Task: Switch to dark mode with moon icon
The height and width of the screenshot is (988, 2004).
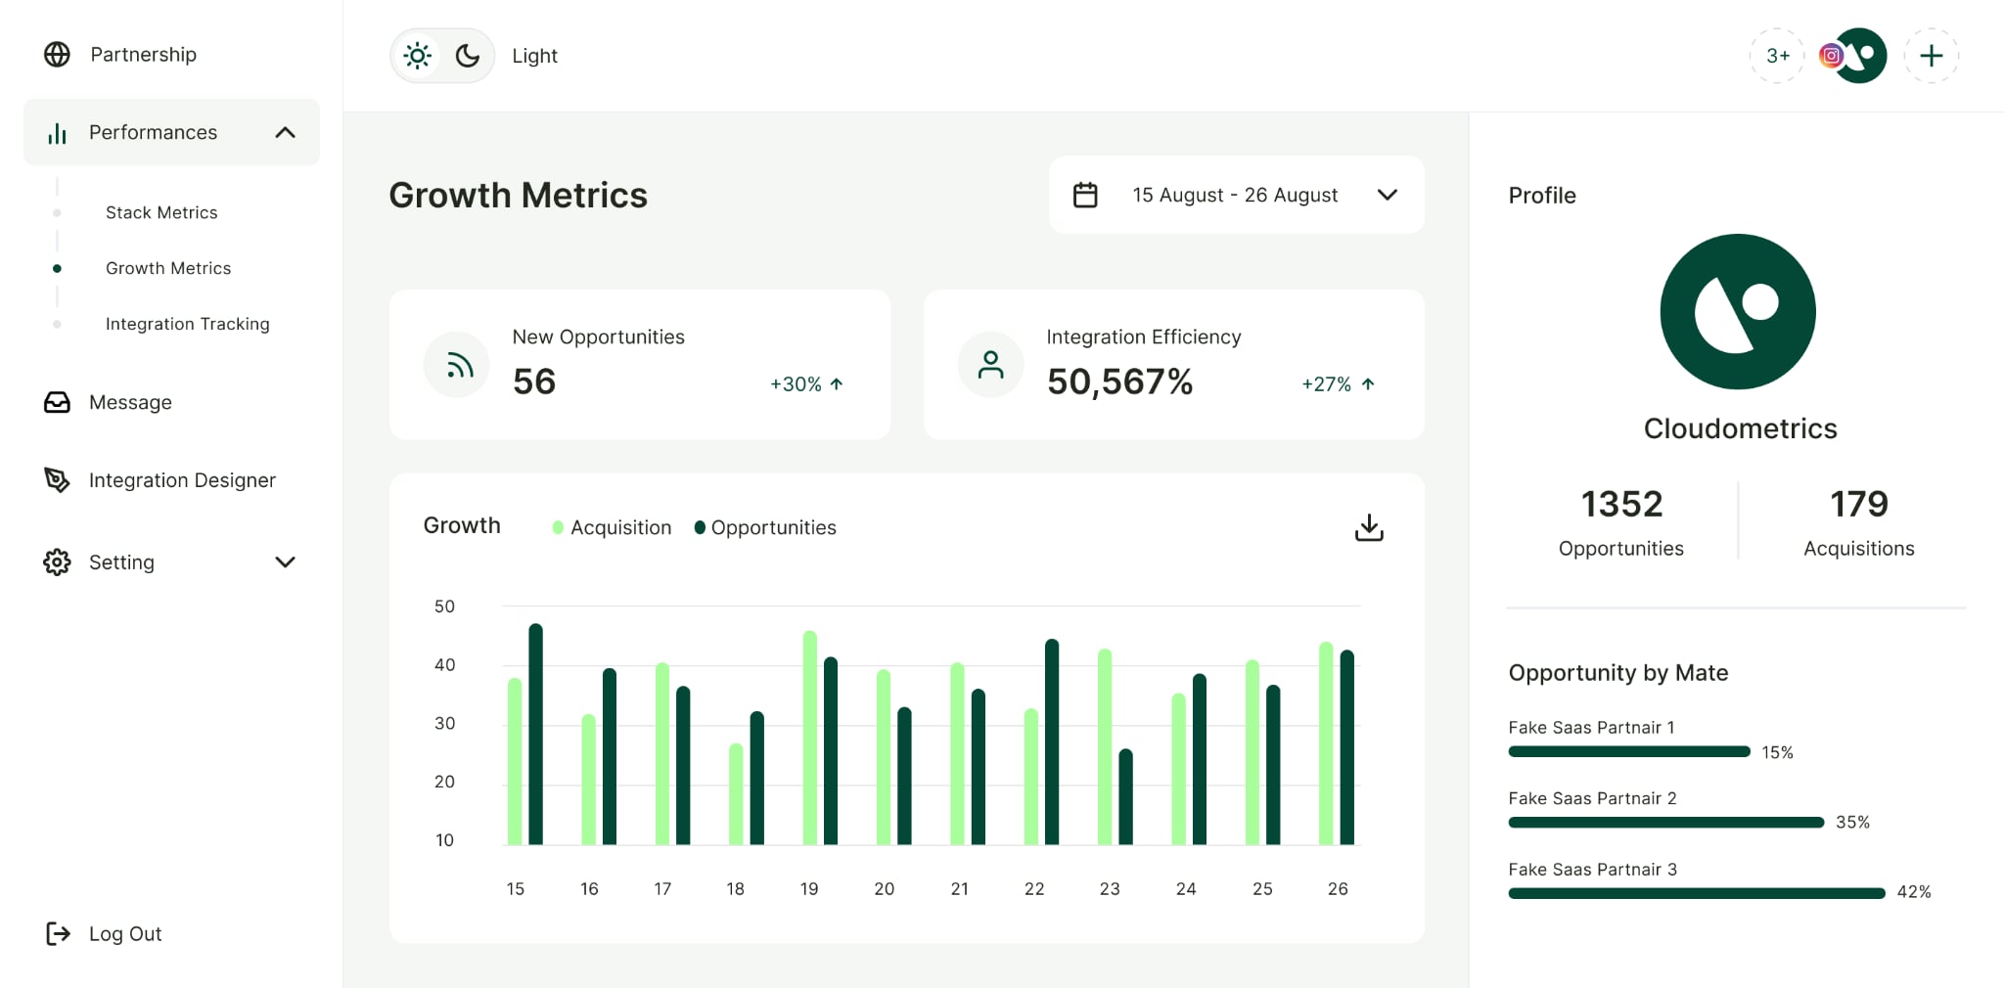Action: click(x=468, y=56)
